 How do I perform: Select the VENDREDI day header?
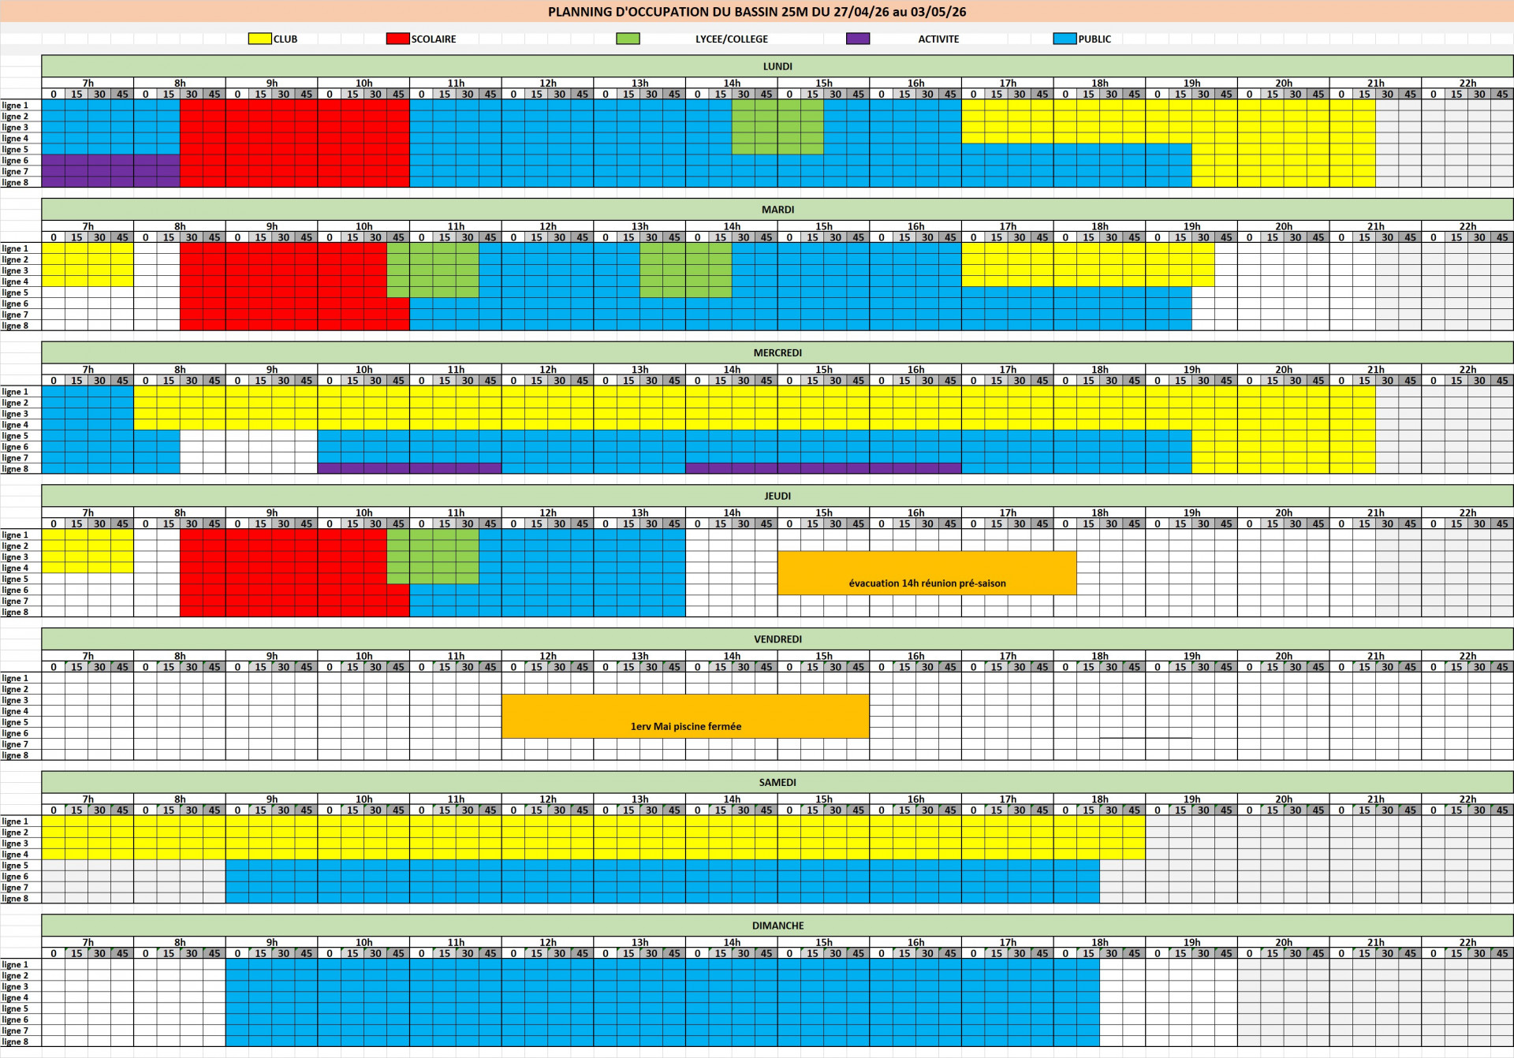coord(777,639)
